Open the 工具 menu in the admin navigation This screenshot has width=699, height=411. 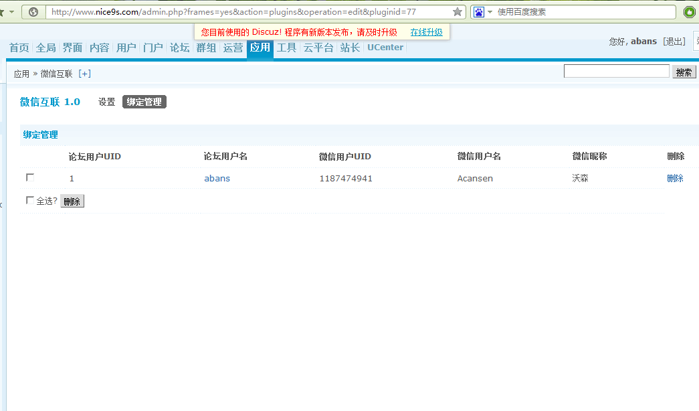click(x=286, y=48)
